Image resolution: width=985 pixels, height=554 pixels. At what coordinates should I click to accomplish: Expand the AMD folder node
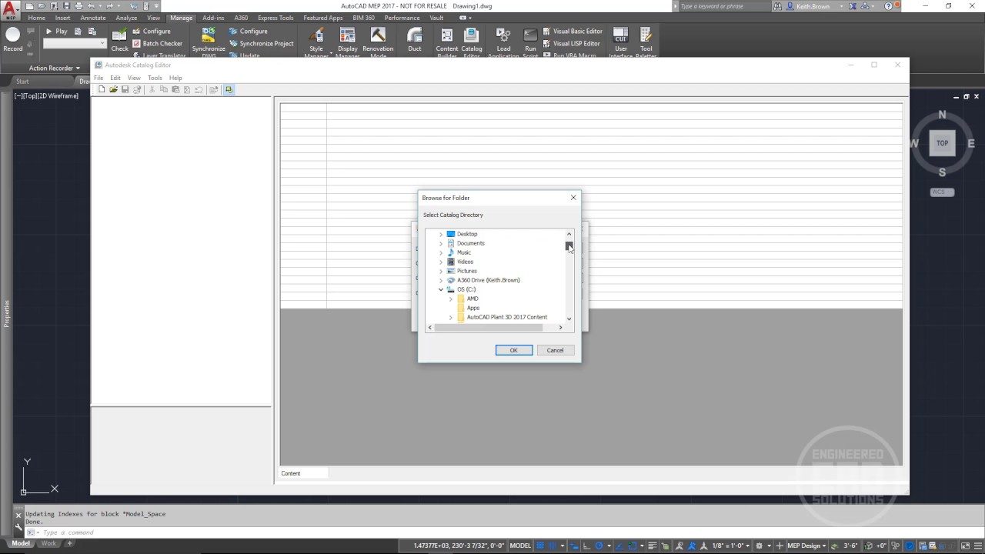click(x=451, y=299)
